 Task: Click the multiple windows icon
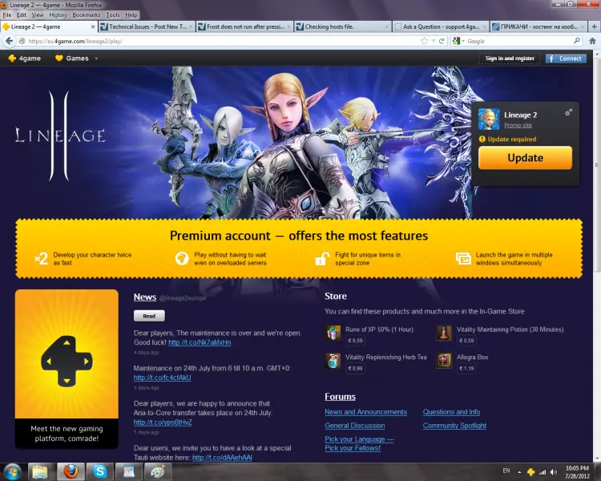[x=463, y=258]
